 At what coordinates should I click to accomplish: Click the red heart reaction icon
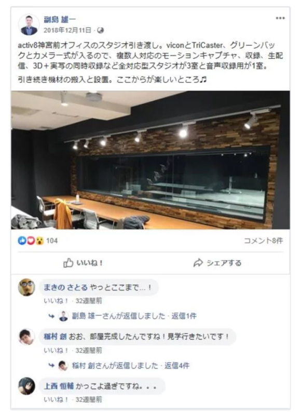point(31,241)
